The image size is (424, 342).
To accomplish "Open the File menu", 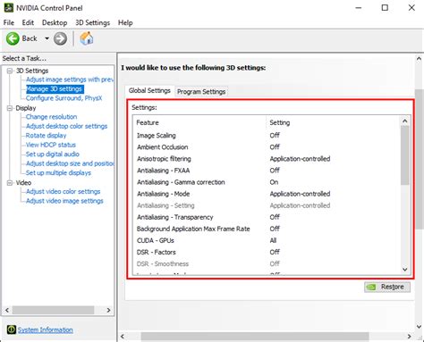I will [9, 22].
